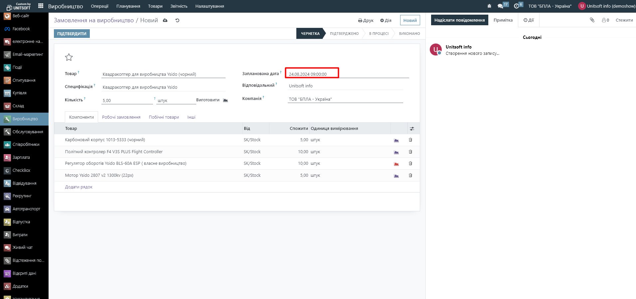636x299 pixels.
Task: Click the discard changes undo icon
Action: [177, 20]
